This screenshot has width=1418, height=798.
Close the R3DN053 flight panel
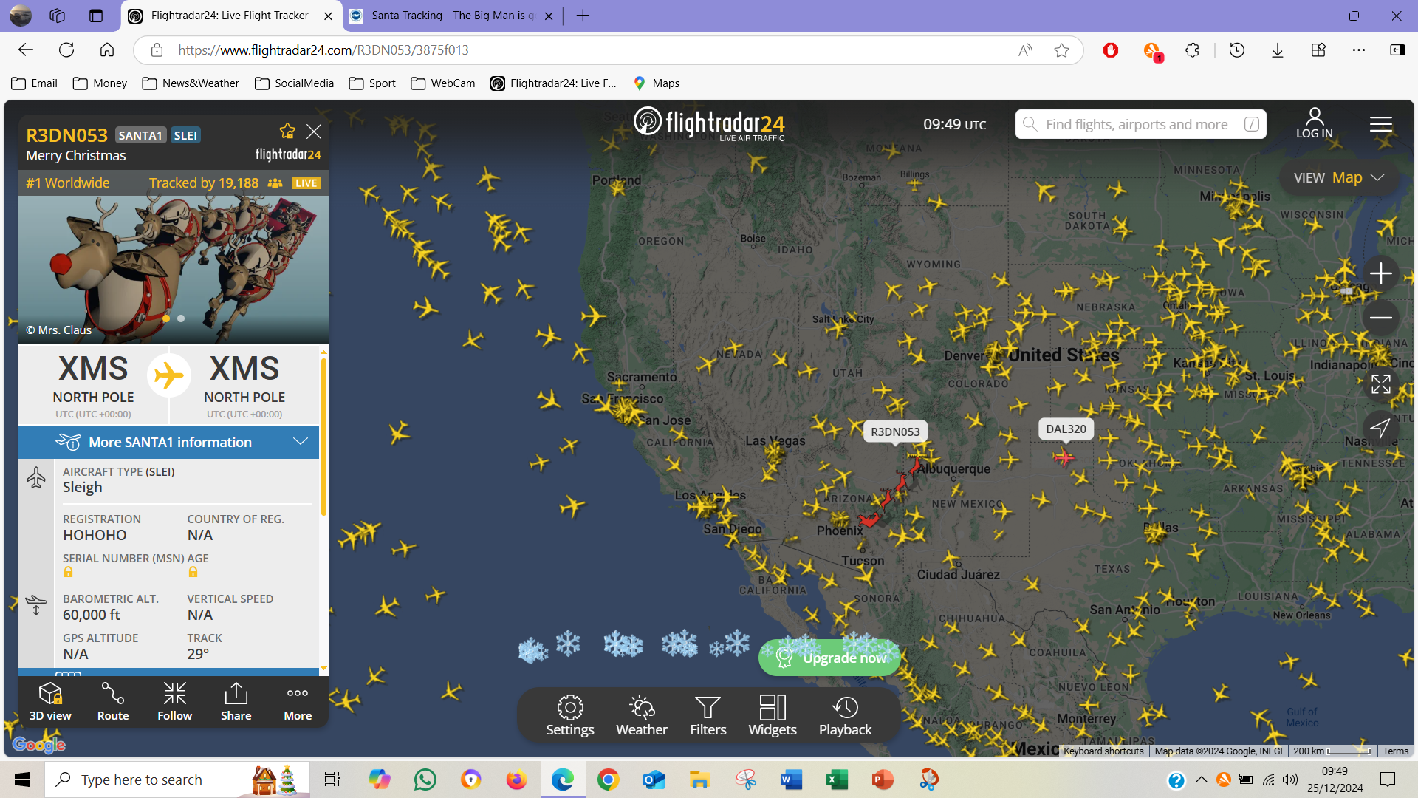(314, 132)
